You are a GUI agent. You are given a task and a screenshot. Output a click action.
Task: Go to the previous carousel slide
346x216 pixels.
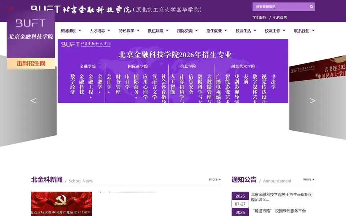pyautogui.click(x=33, y=101)
